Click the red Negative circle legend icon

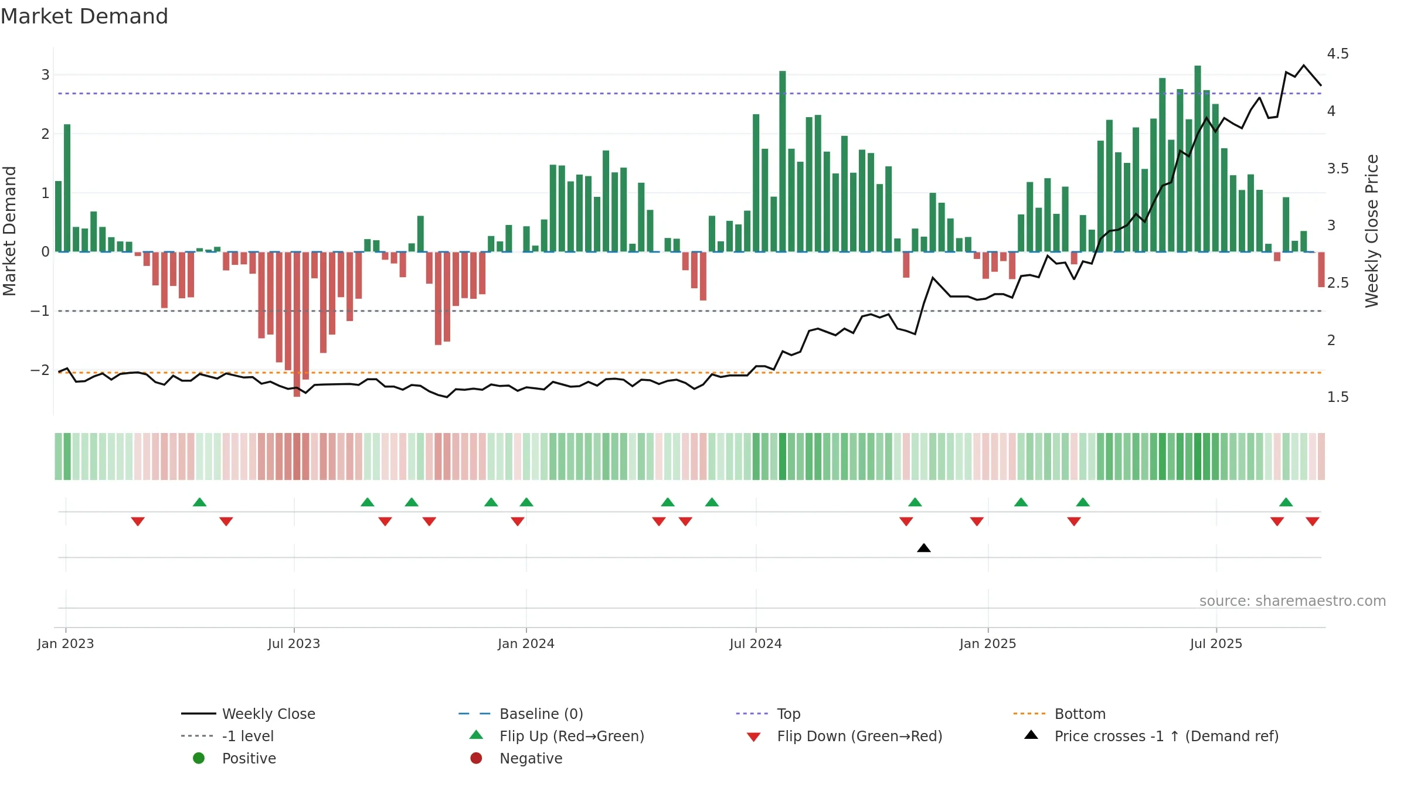(x=476, y=758)
